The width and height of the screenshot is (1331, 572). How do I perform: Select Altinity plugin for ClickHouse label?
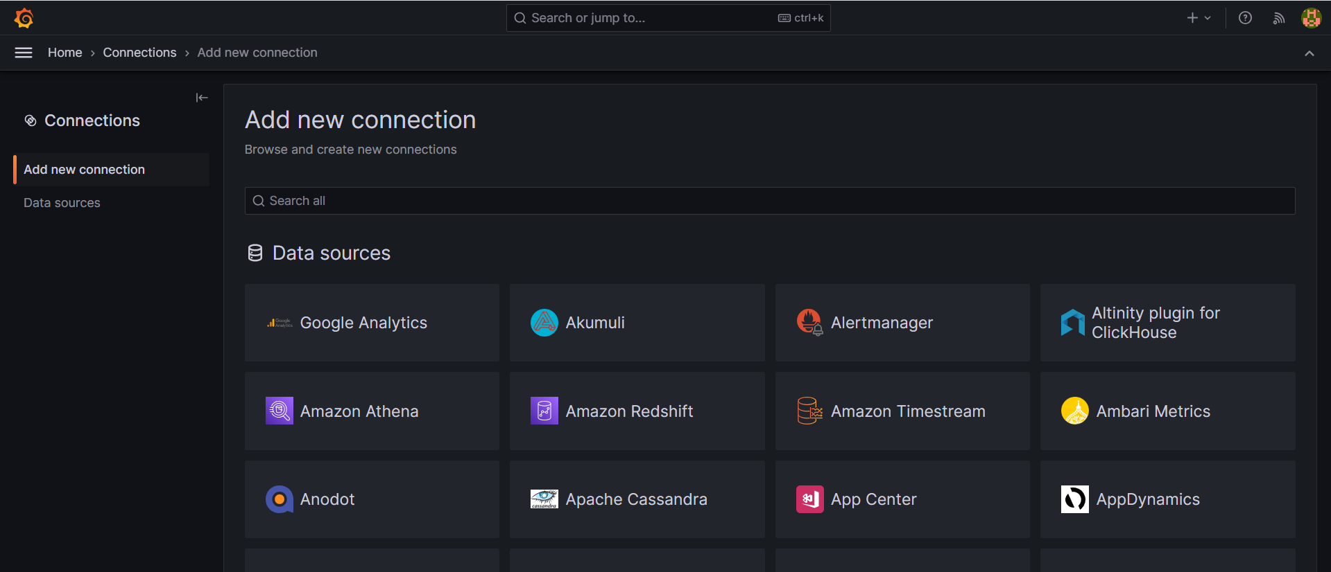tap(1156, 323)
